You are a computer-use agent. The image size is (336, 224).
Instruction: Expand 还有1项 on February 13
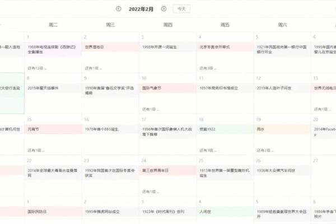coord(323,109)
